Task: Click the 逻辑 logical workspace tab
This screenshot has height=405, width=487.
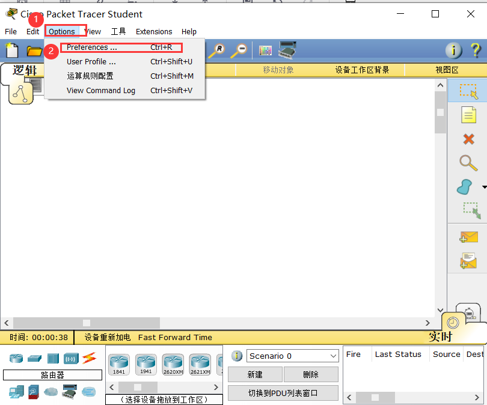Action: tap(25, 70)
